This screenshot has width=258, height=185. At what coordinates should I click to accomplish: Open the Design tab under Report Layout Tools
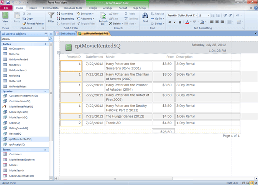coord(93,8)
